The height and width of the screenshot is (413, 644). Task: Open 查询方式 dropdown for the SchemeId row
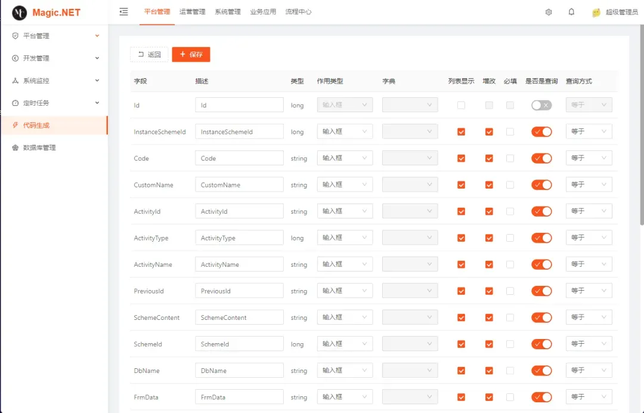point(589,344)
